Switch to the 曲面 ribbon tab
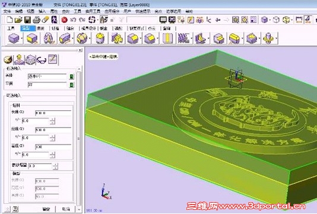 pyautogui.click(x=40, y=28)
